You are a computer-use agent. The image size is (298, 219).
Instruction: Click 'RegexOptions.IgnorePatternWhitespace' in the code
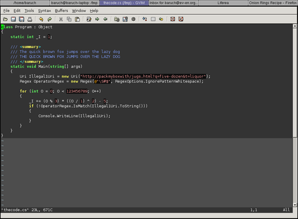[x=157, y=82]
